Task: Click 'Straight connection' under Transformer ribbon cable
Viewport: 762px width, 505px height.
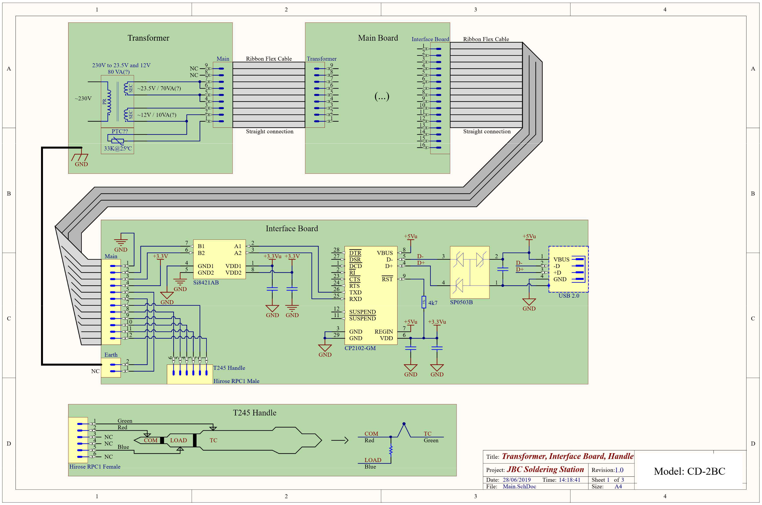Action: tap(269, 131)
